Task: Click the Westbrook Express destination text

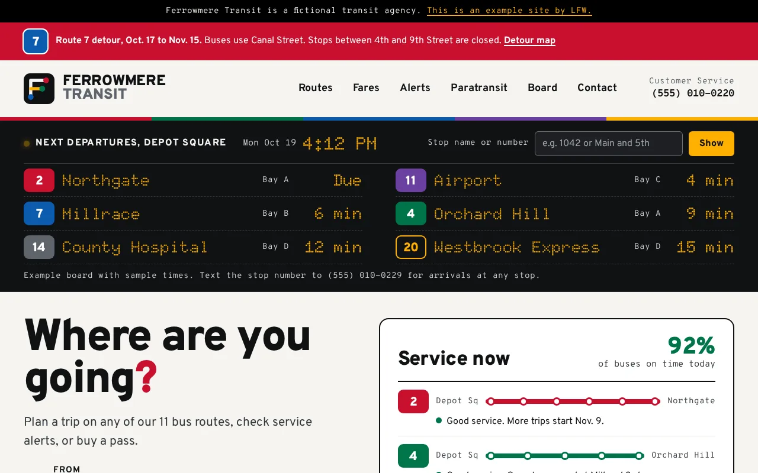Action: click(516, 247)
